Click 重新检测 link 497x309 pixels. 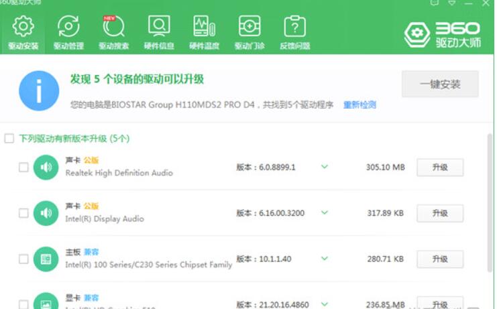[x=360, y=105]
